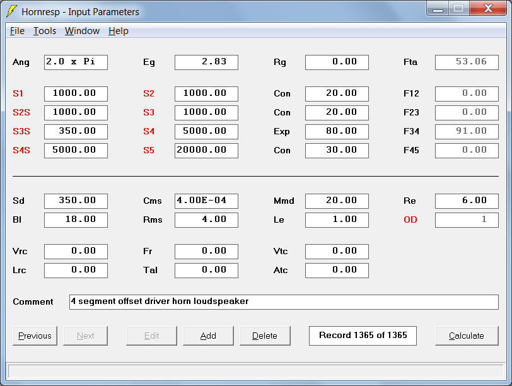The image size is (512, 386).
Task: Click the Con field showing 30.00
Action: 337,151
